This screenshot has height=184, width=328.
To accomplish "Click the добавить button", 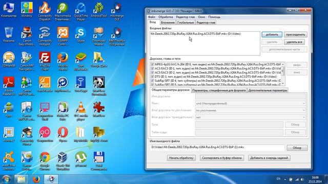I will [272, 35].
